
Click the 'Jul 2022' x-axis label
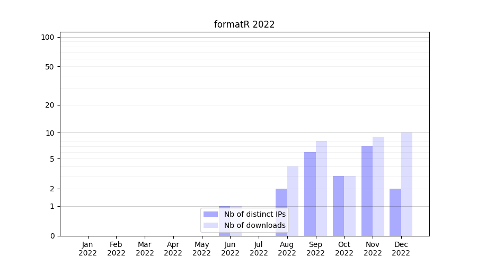click(x=259, y=249)
